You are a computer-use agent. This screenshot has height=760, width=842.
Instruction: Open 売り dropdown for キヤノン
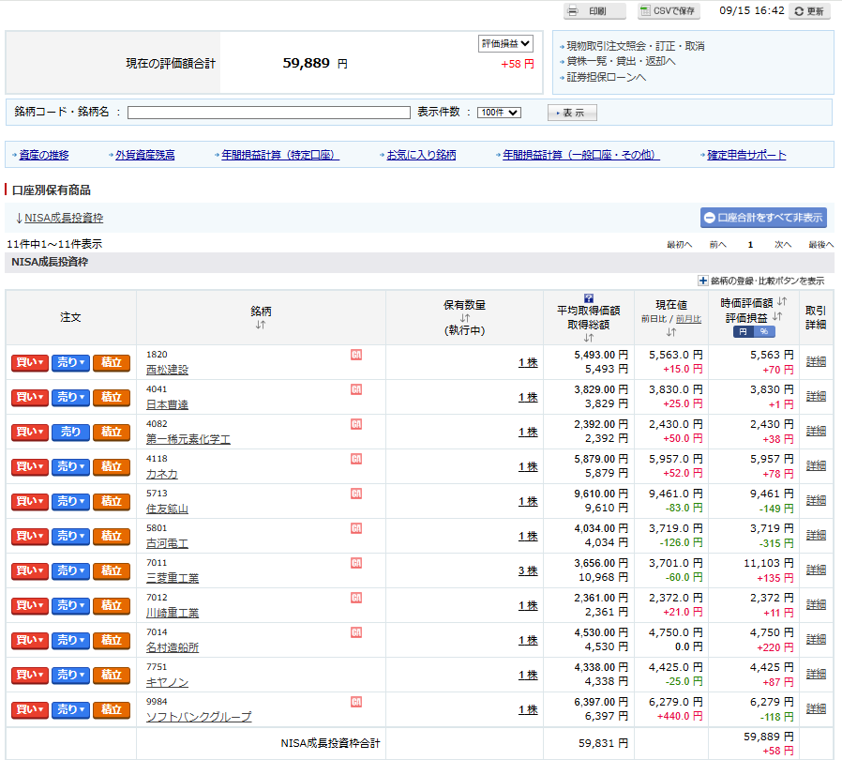(x=71, y=675)
